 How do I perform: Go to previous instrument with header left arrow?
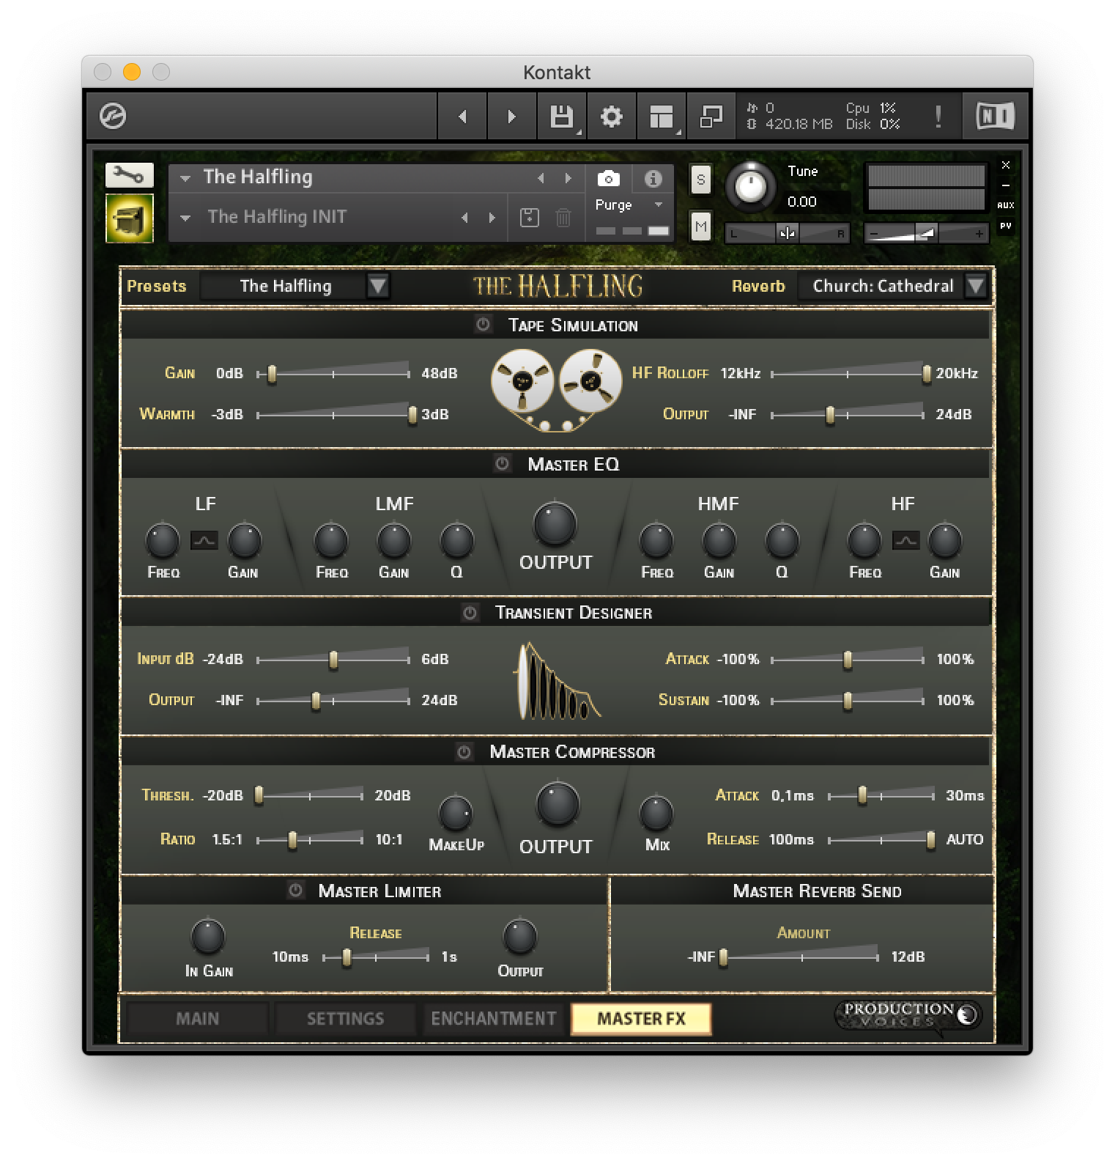pos(462,116)
